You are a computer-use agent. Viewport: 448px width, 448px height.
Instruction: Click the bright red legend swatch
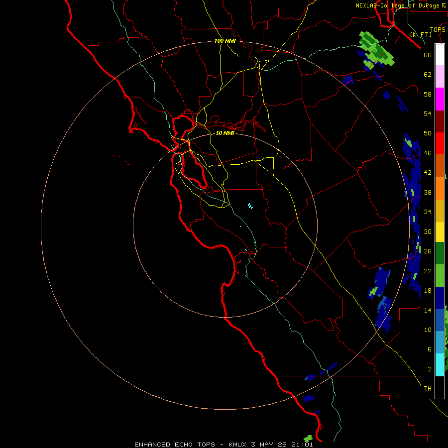point(440,143)
